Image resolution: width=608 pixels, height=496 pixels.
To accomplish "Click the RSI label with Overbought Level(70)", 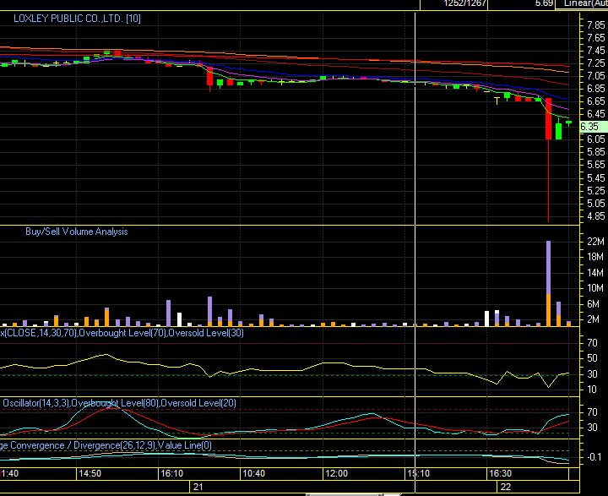I will 122,333.
